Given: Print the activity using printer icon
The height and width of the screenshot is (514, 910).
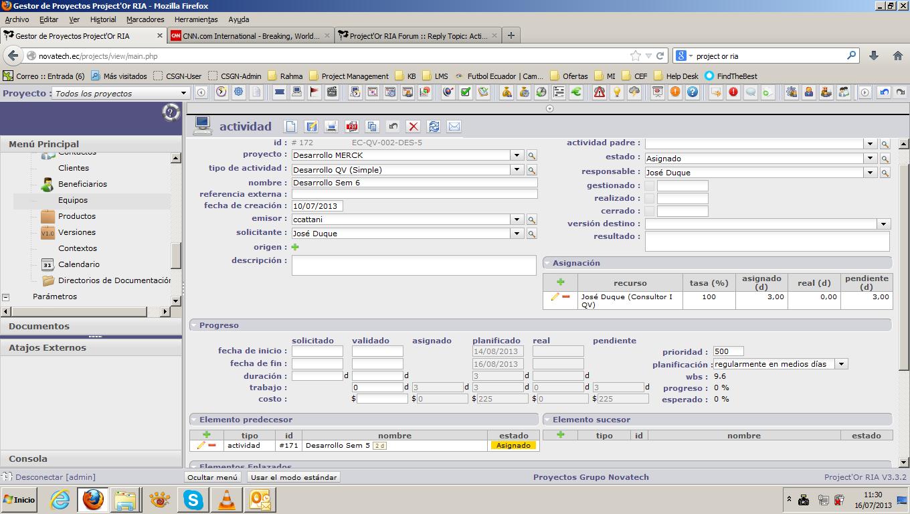Looking at the screenshot, I should [331, 126].
